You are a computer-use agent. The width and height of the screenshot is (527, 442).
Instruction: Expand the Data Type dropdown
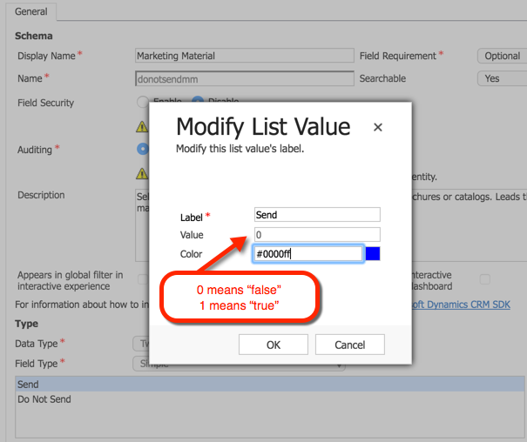139,344
